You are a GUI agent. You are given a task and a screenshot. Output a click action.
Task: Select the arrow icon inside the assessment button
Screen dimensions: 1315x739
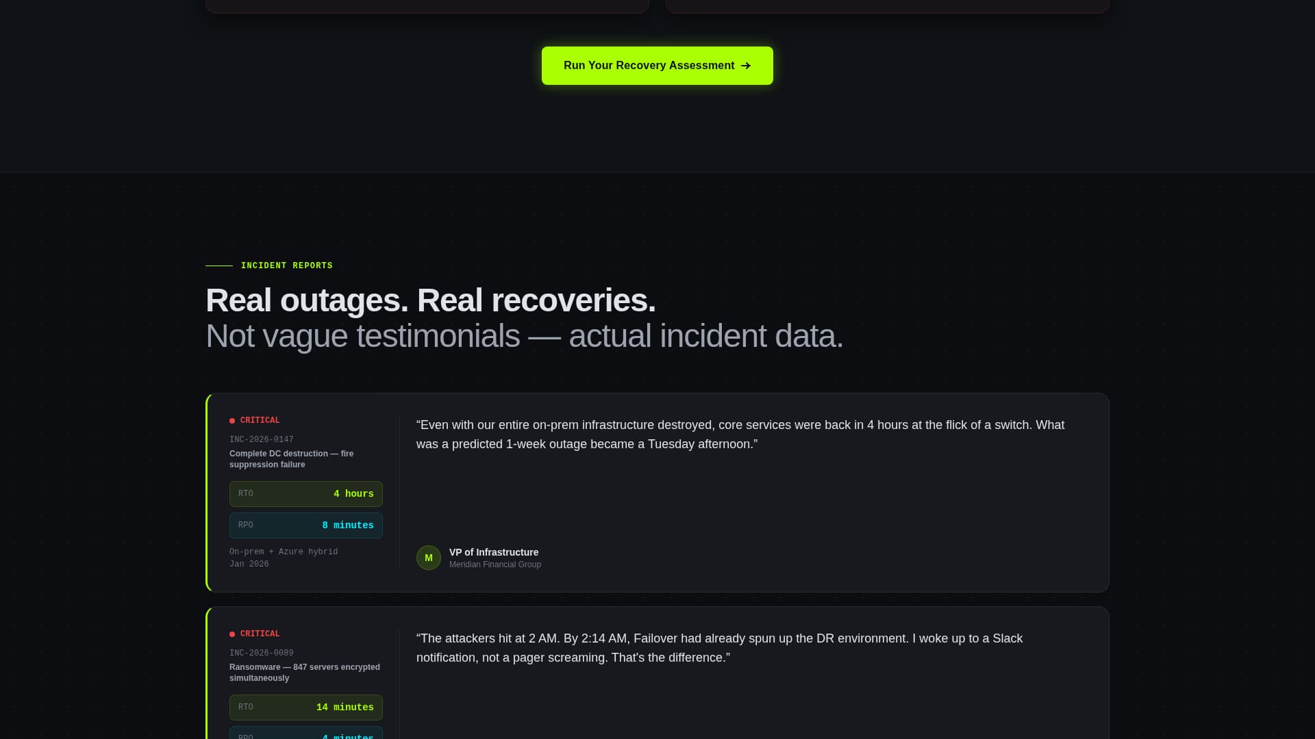click(745, 66)
